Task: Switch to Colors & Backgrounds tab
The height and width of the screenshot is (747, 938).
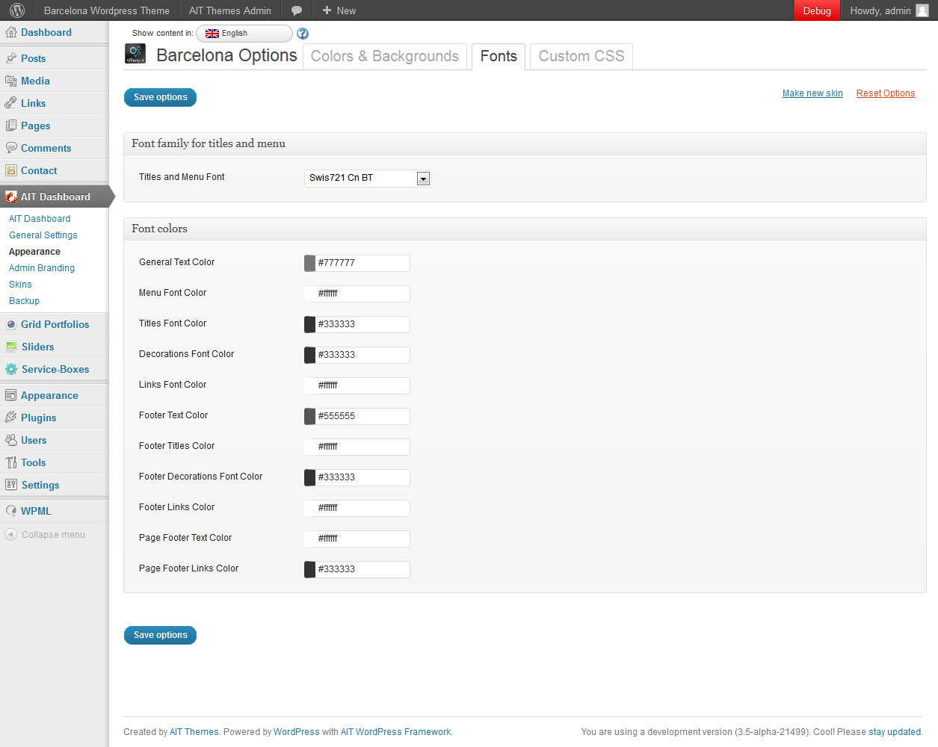Action: tap(385, 56)
